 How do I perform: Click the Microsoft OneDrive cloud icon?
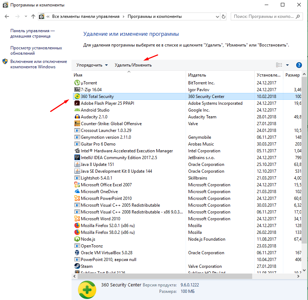[x=77, y=192]
